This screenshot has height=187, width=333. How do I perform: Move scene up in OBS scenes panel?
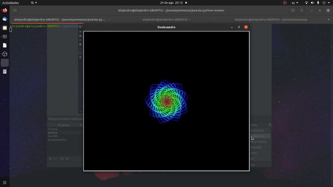click(62, 159)
